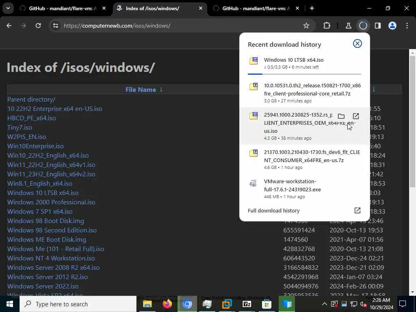This screenshot has height=312, width=416.
Task: Switch to first GitHub mandiant/flare-vm tab
Action: point(63,9)
